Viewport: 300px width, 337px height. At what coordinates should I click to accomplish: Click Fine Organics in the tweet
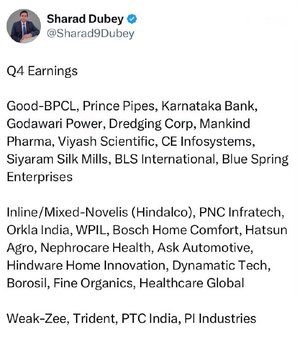[93, 283]
